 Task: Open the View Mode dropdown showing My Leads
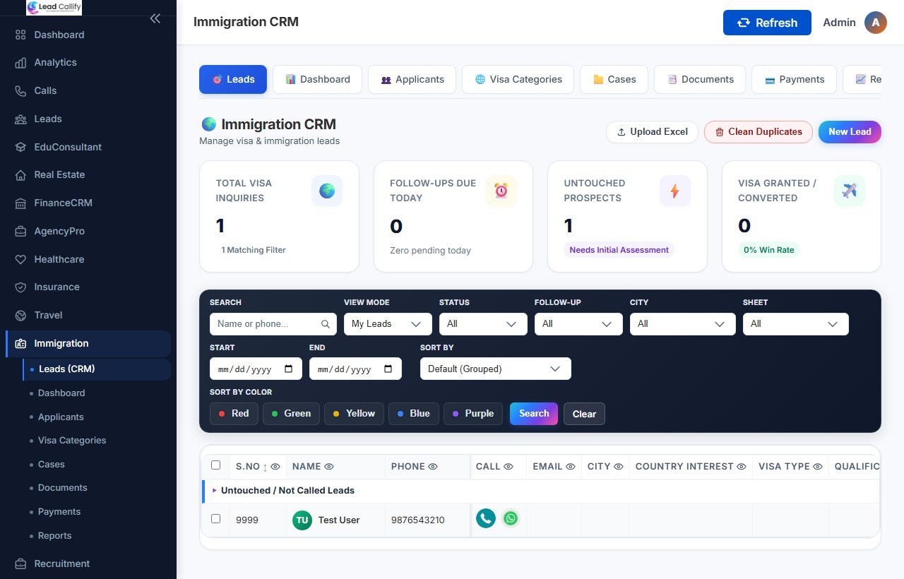[x=388, y=324]
